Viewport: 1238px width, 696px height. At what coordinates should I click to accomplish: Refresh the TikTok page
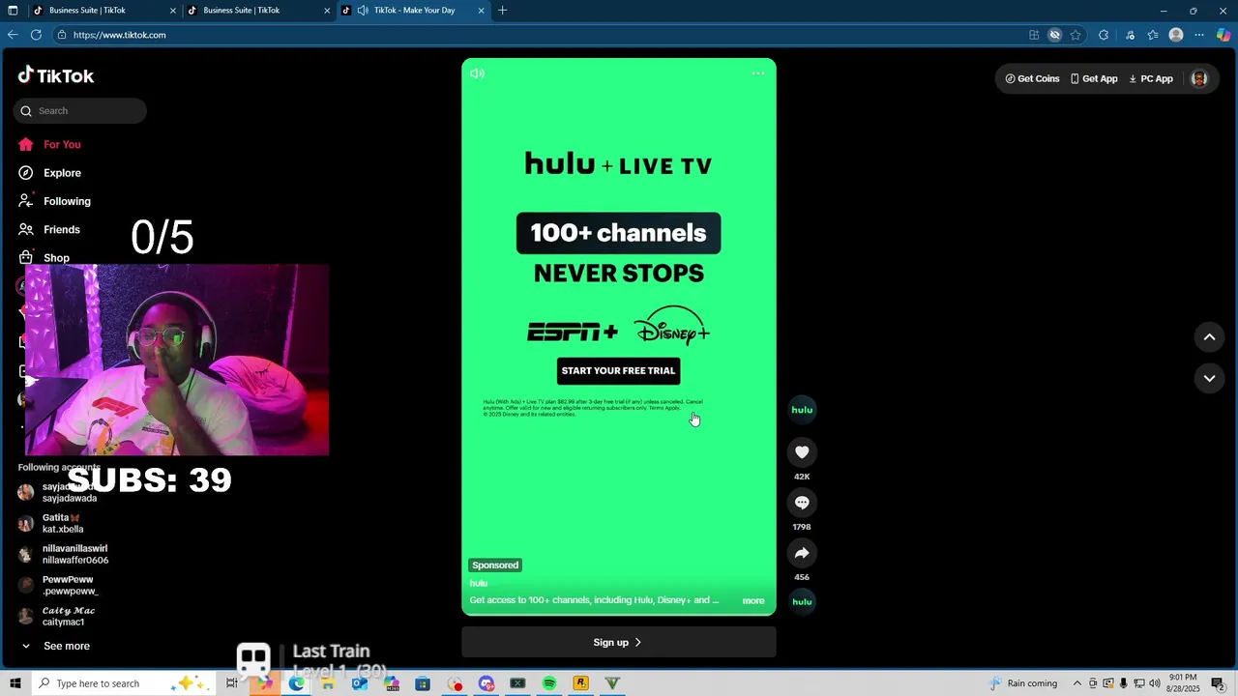coord(36,35)
